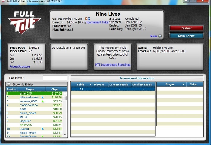Select rank 1 artem245 row
211x145 pixels.
click(34, 93)
